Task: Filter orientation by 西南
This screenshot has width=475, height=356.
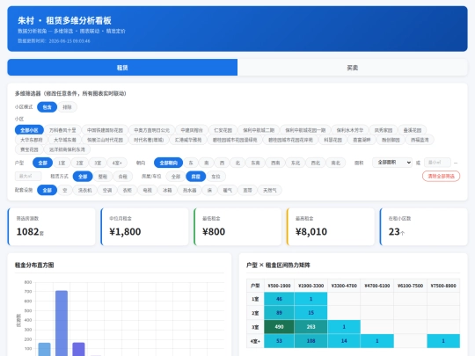Action: click(x=275, y=163)
